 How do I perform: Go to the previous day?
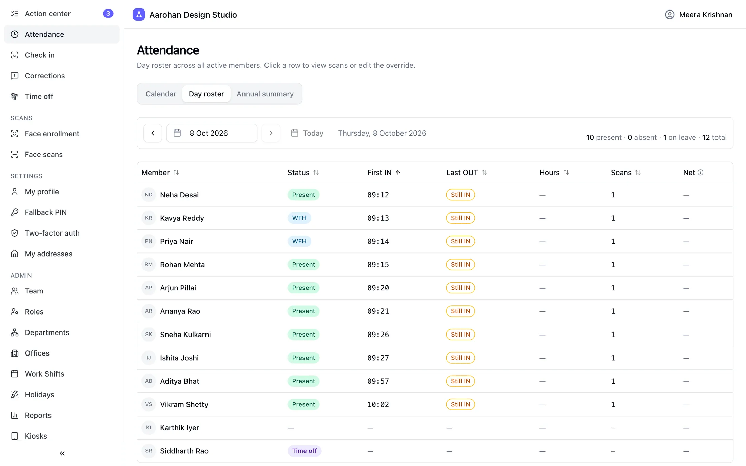point(153,133)
